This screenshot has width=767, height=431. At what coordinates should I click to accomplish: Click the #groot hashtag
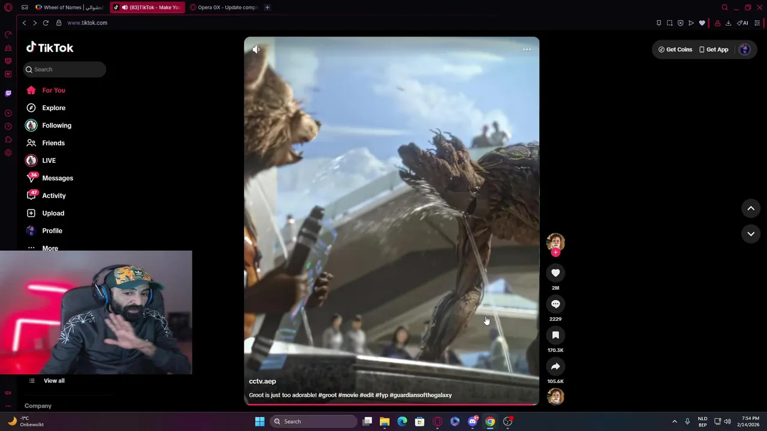pyautogui.click(x=327, y=395)
